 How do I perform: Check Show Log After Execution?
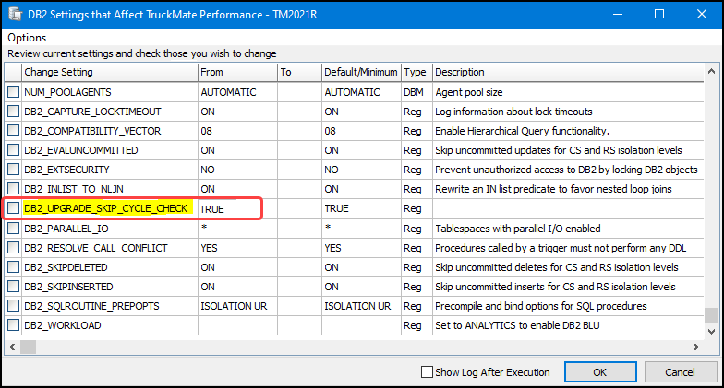(427, 372)
